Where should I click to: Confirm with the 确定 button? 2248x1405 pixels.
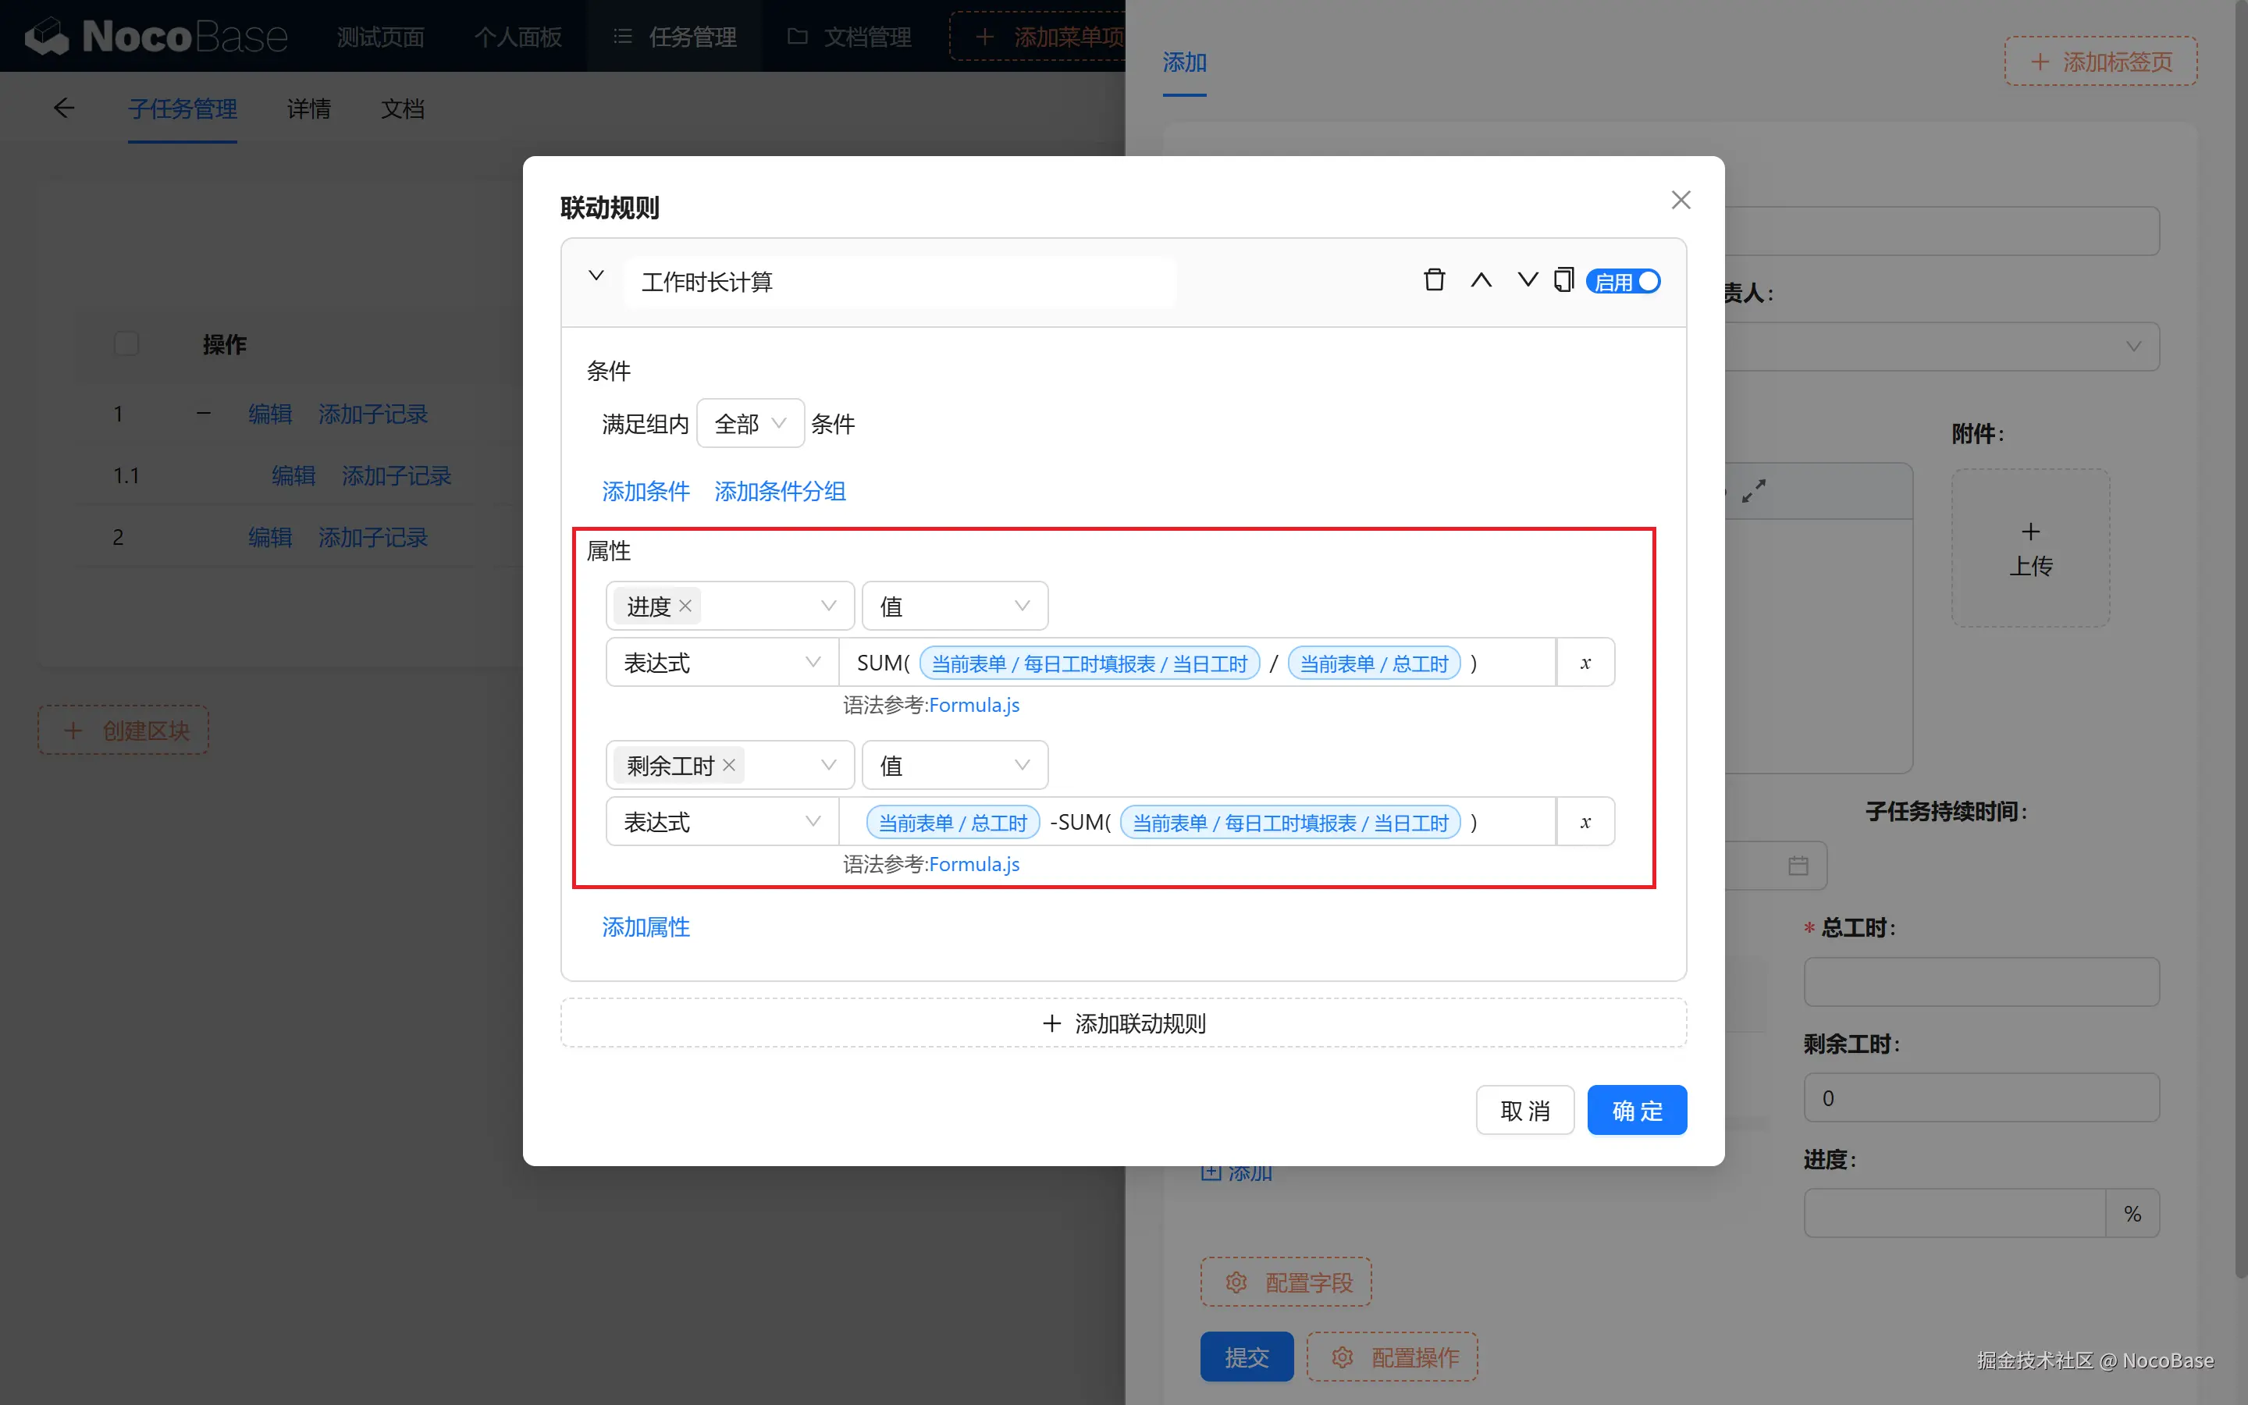[1637, 1111]
